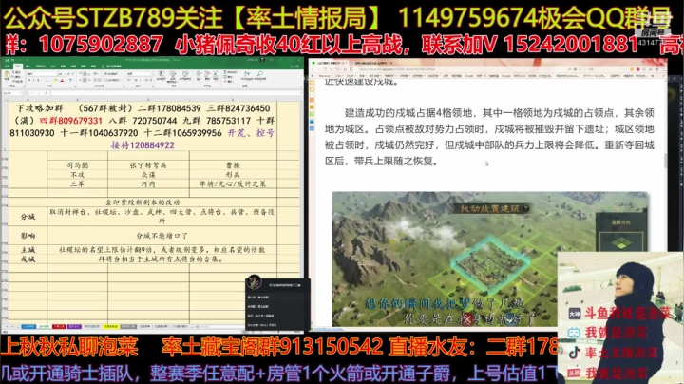The width and height of the screenshot is (684, 384).
Task: Switch to the second browser tab
Action: tap(369, 63)
